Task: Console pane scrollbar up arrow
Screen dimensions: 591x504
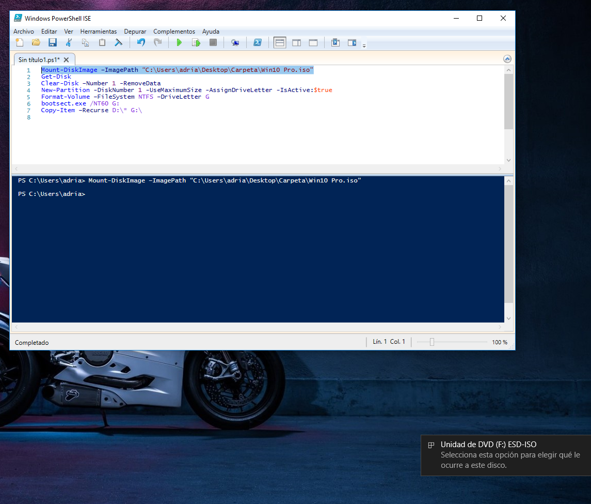Action: click(508, 181)
